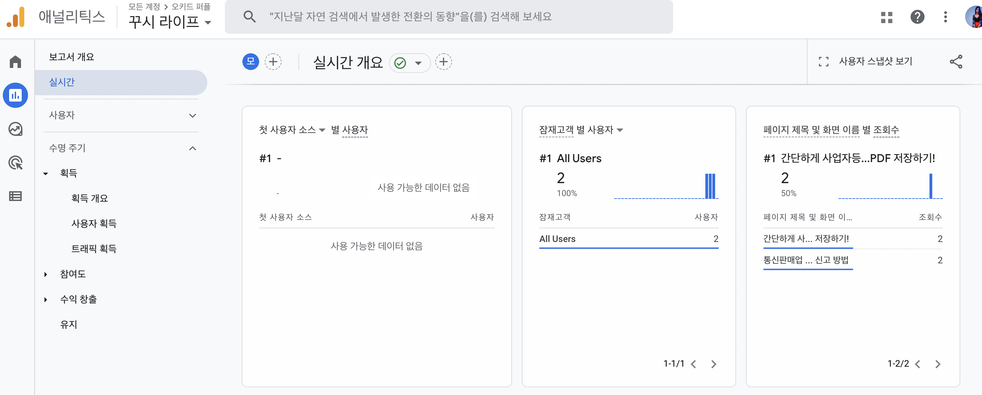Open 사용자 획득 report
The image size is (982, 395).
point(94,223)
